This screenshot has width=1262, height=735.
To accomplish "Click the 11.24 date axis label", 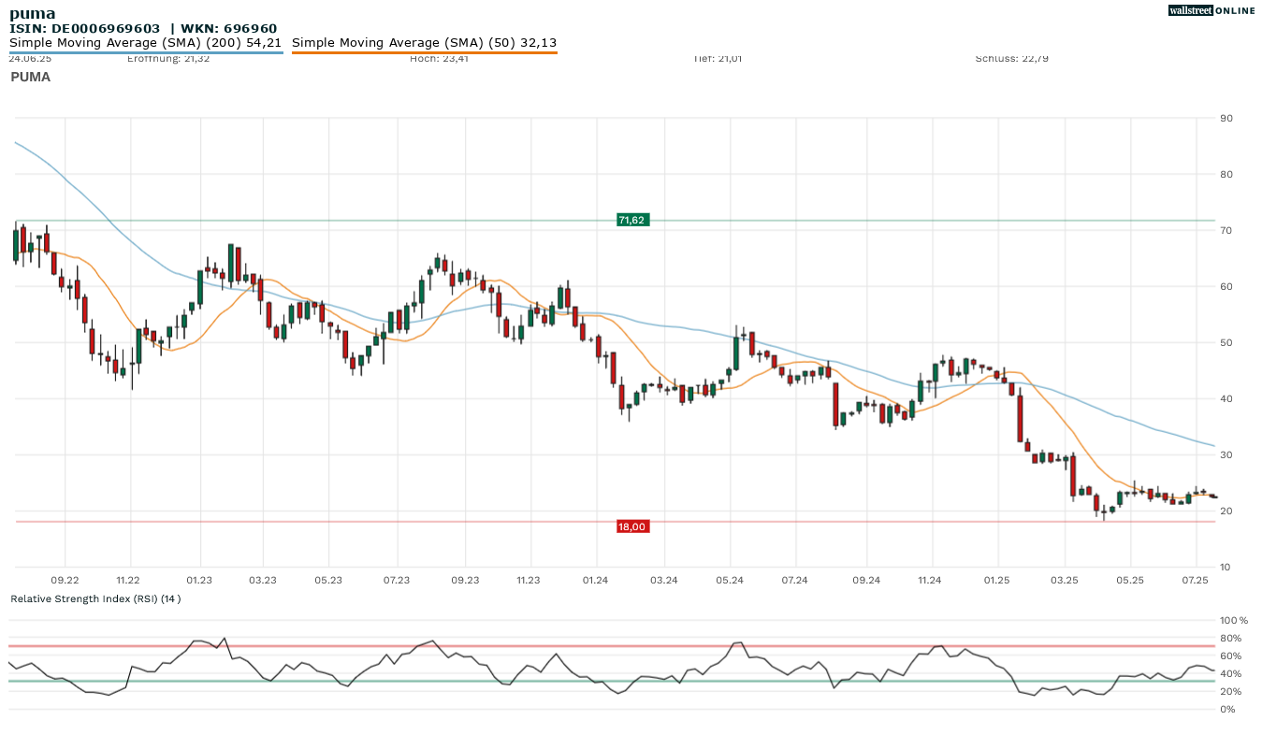I will point(929,581).
